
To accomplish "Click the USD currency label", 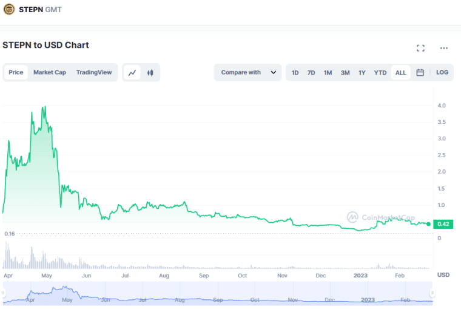I will point(443,275).
